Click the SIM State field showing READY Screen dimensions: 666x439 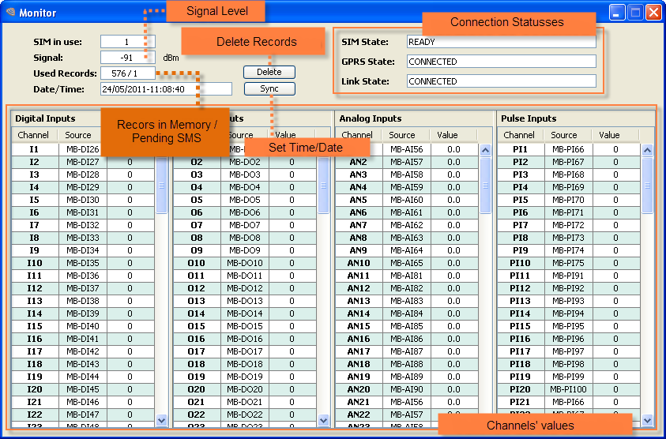[501, 42]
